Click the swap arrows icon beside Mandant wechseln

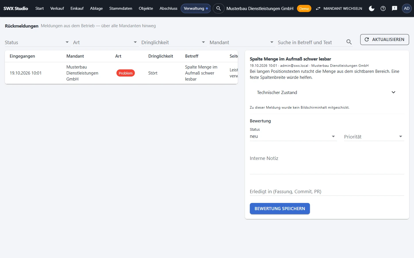point(318,8)
